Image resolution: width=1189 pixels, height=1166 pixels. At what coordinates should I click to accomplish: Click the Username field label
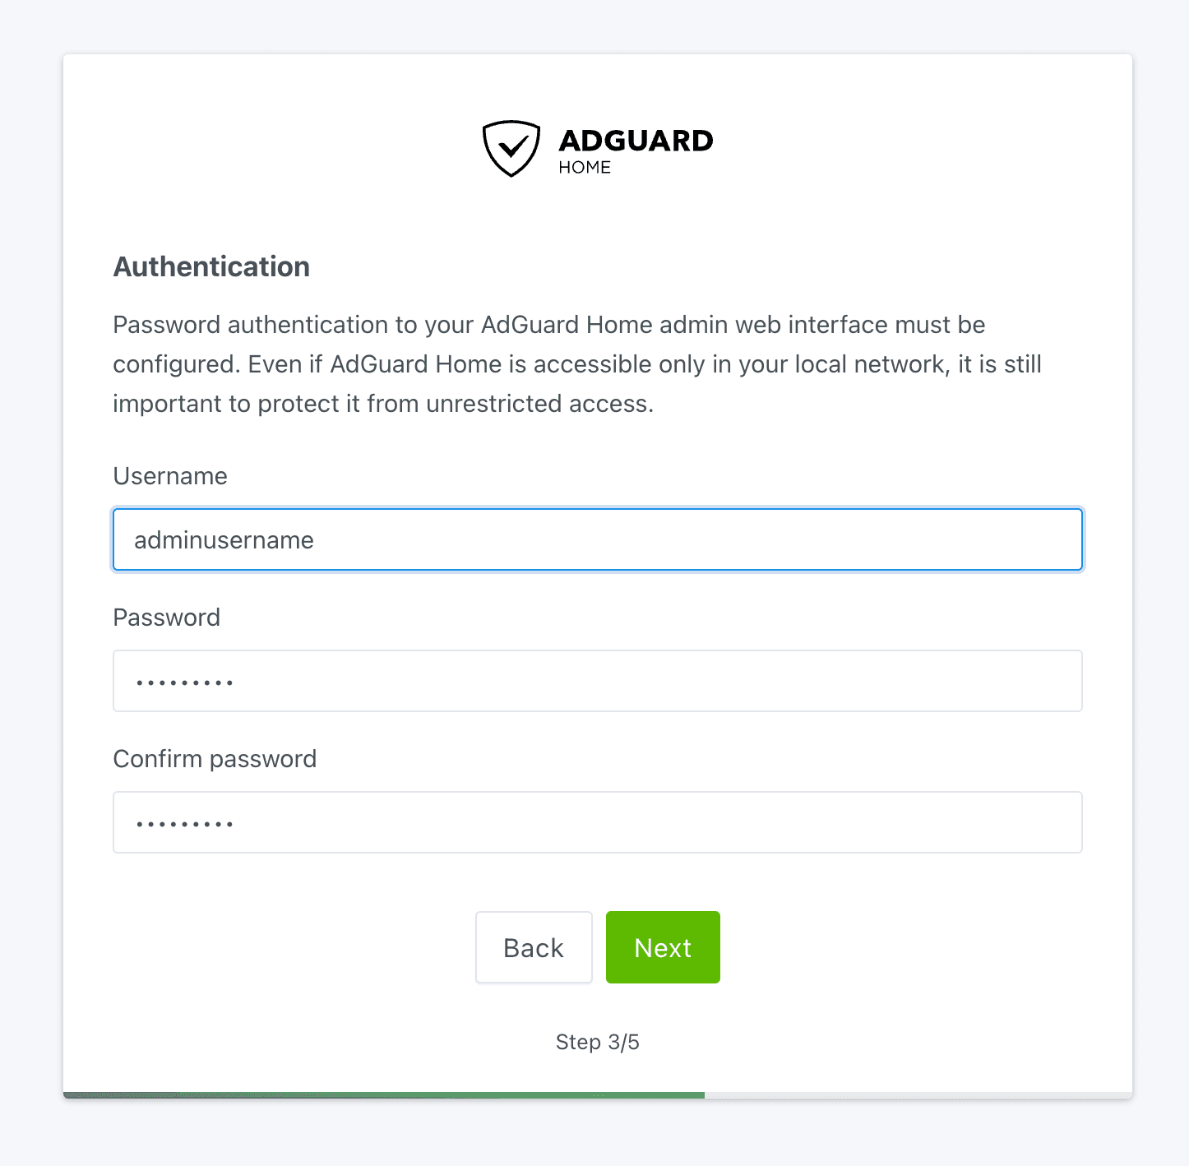point(169,476)
